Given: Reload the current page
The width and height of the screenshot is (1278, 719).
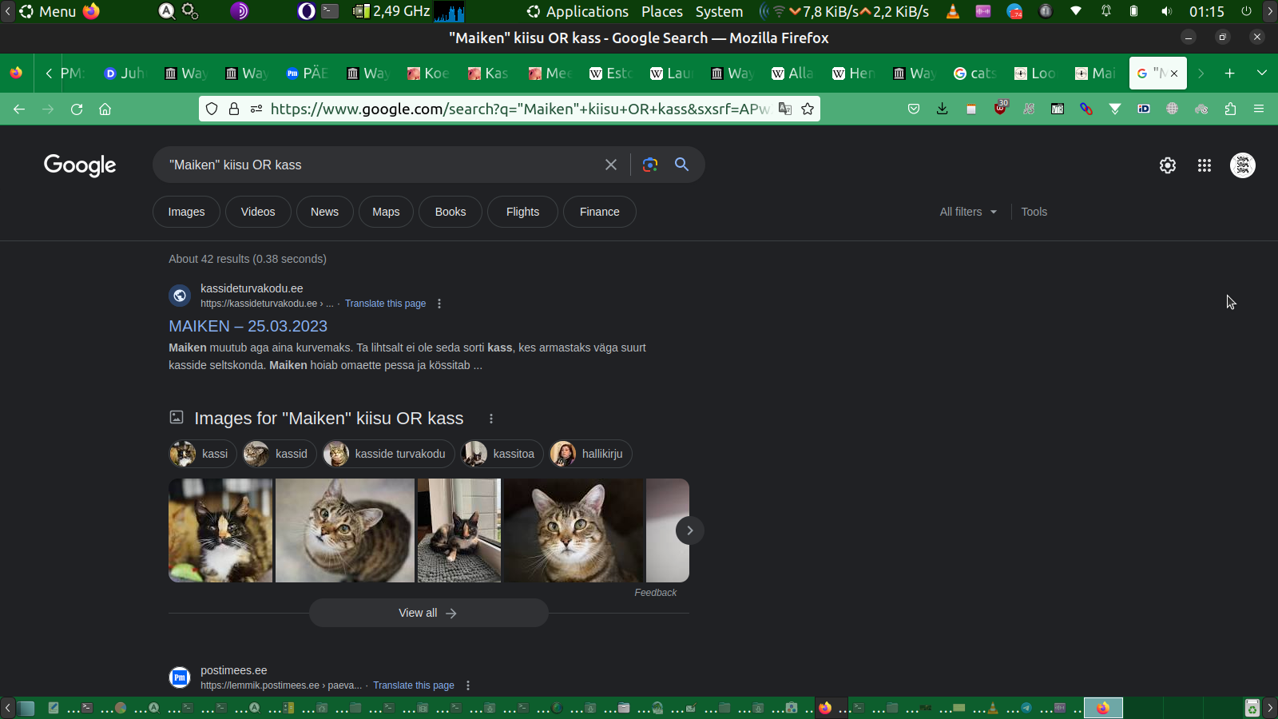Looking at the screenshot, I should [77, 109].
